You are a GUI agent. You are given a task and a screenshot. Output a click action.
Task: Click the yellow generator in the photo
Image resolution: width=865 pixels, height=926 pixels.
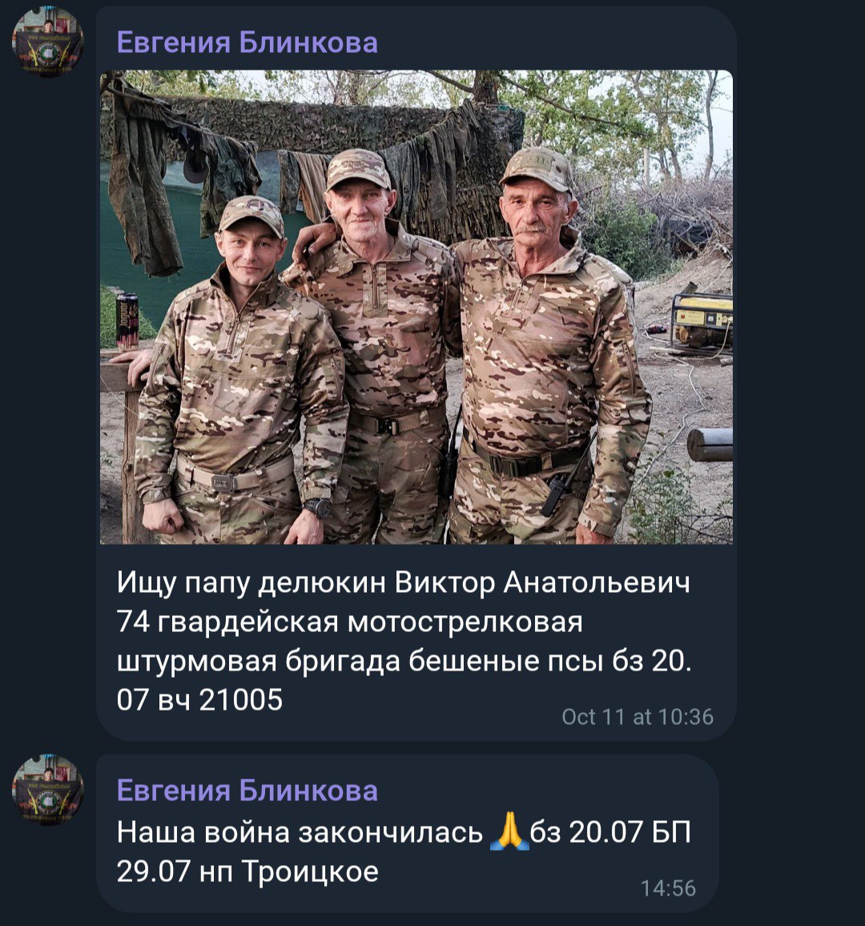(x=702, y=320)
